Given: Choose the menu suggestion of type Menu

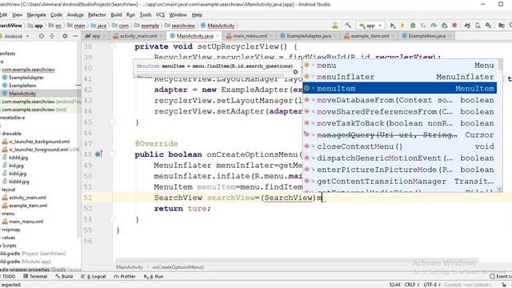Looking at the screenshot, I should [x=400, y=66].
